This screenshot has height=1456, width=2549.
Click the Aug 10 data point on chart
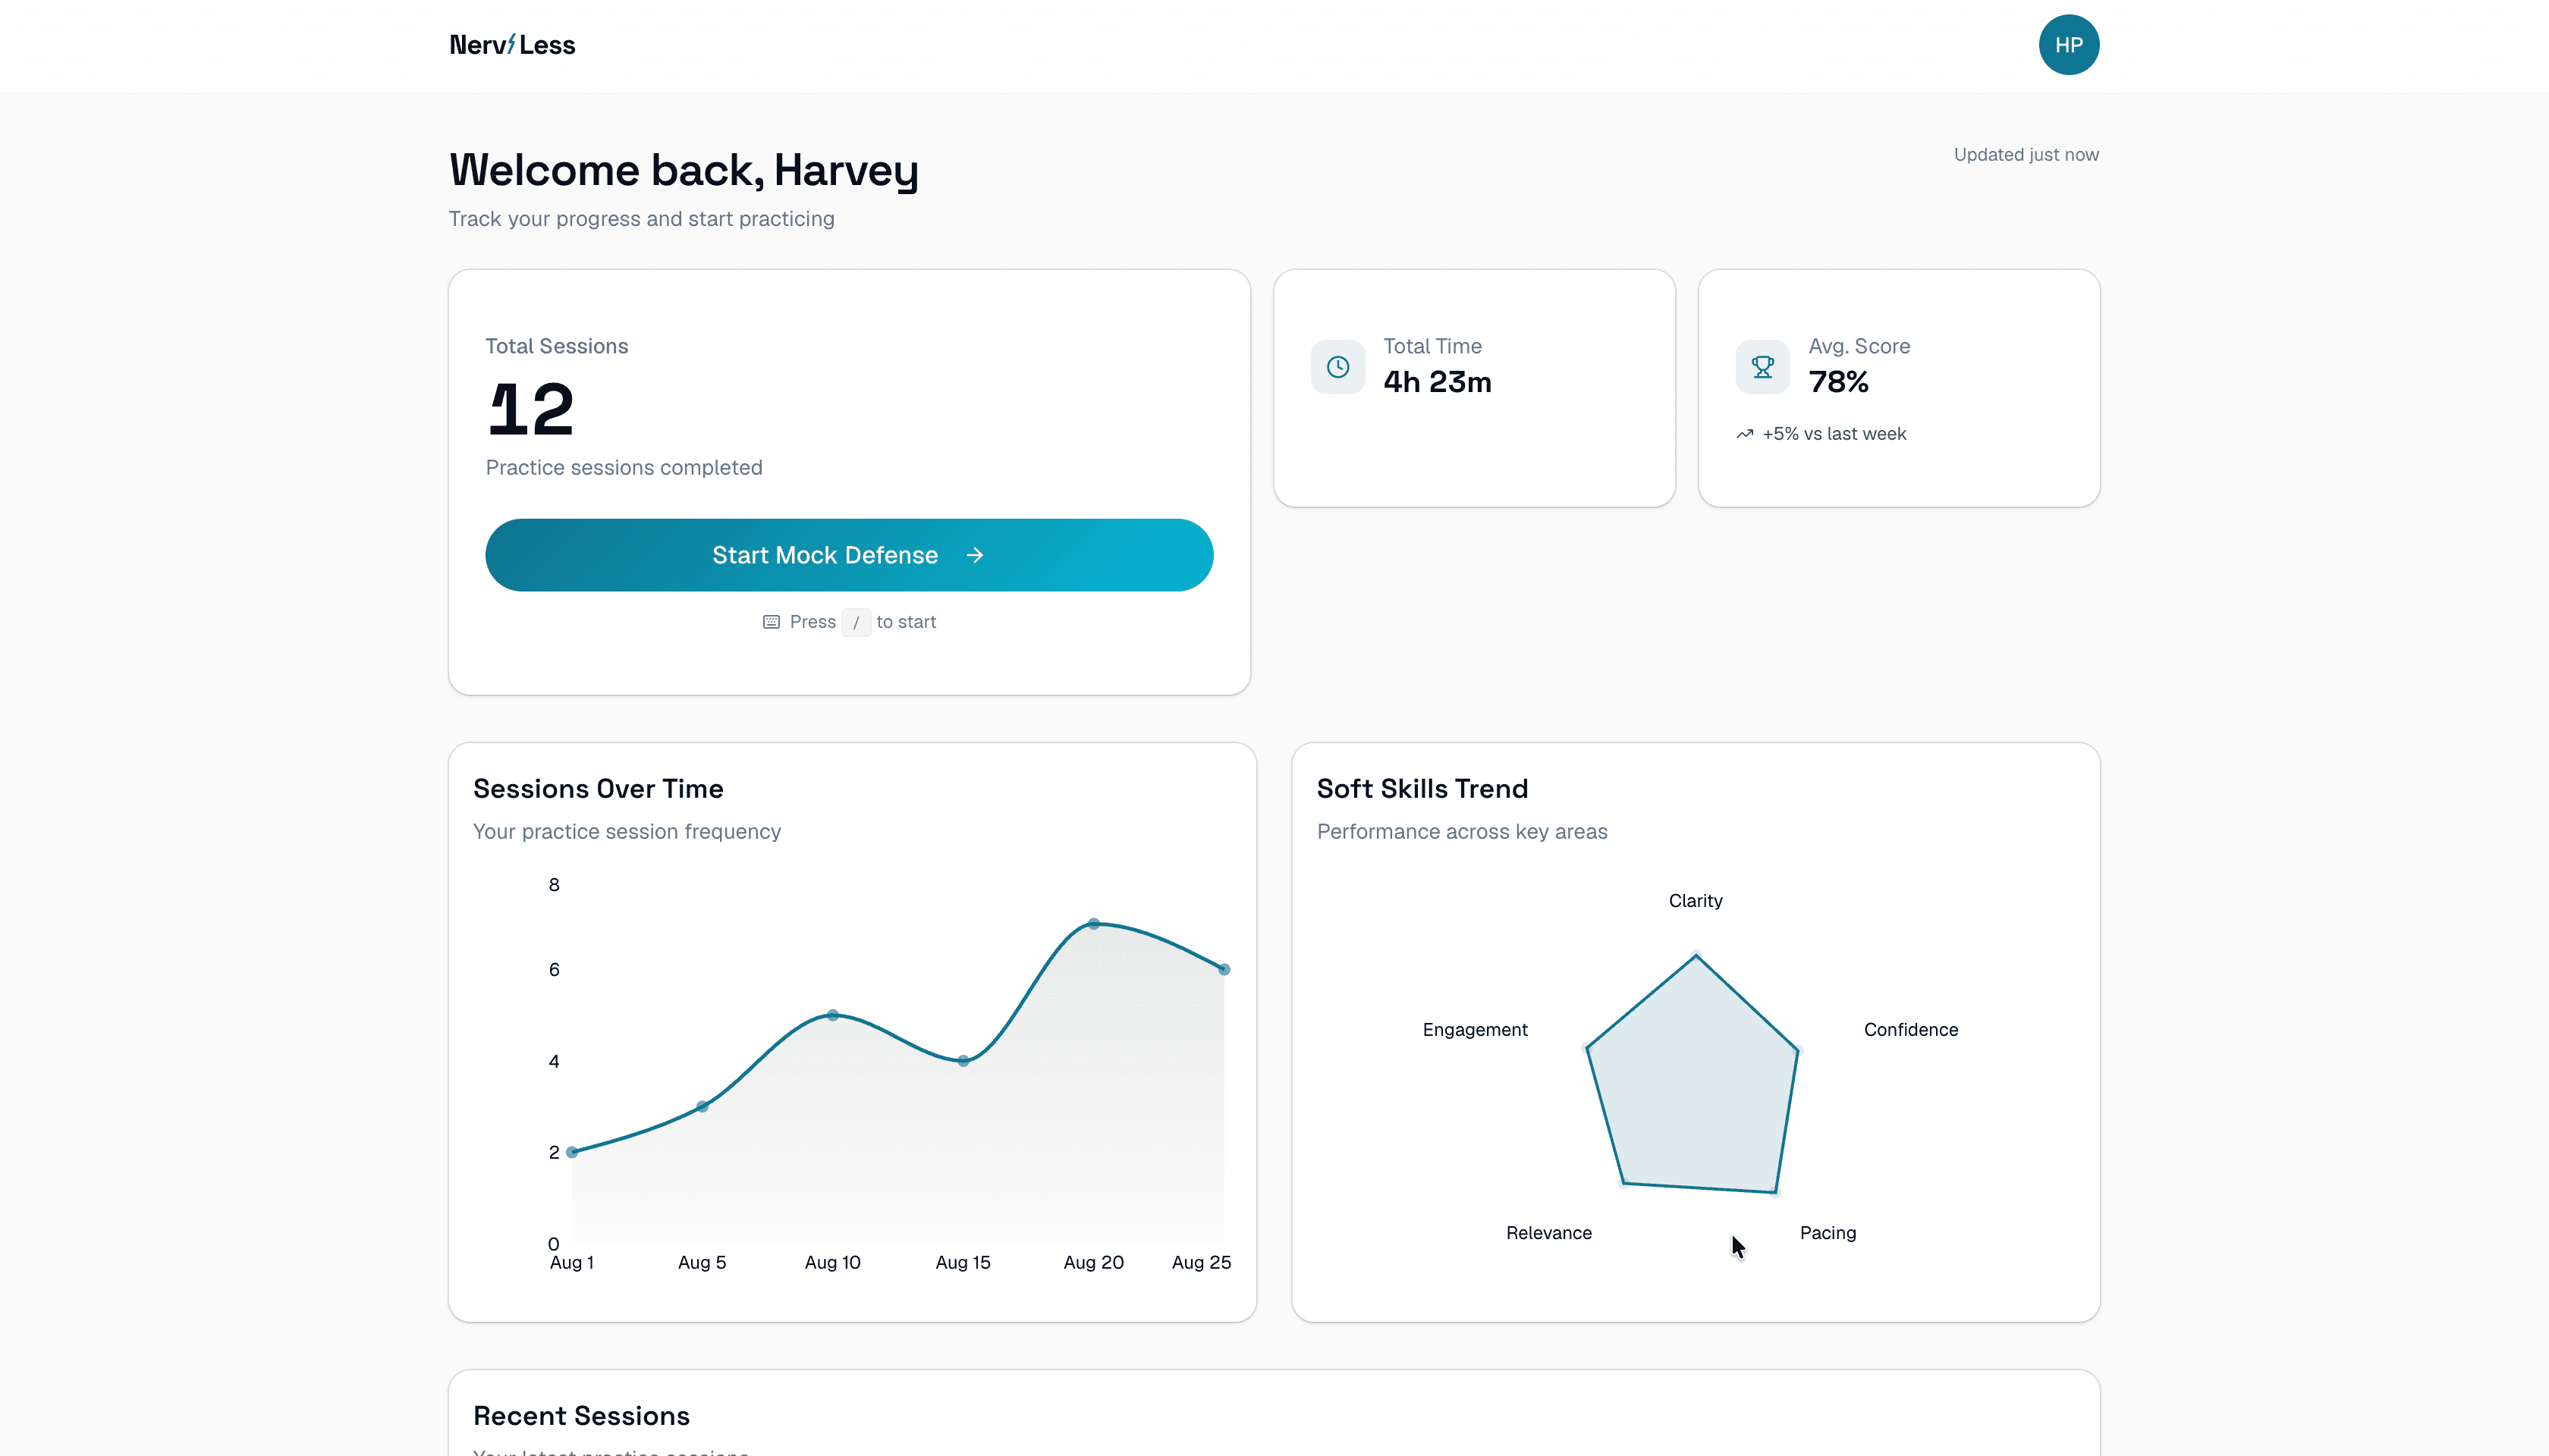[x=833, y=1015]
